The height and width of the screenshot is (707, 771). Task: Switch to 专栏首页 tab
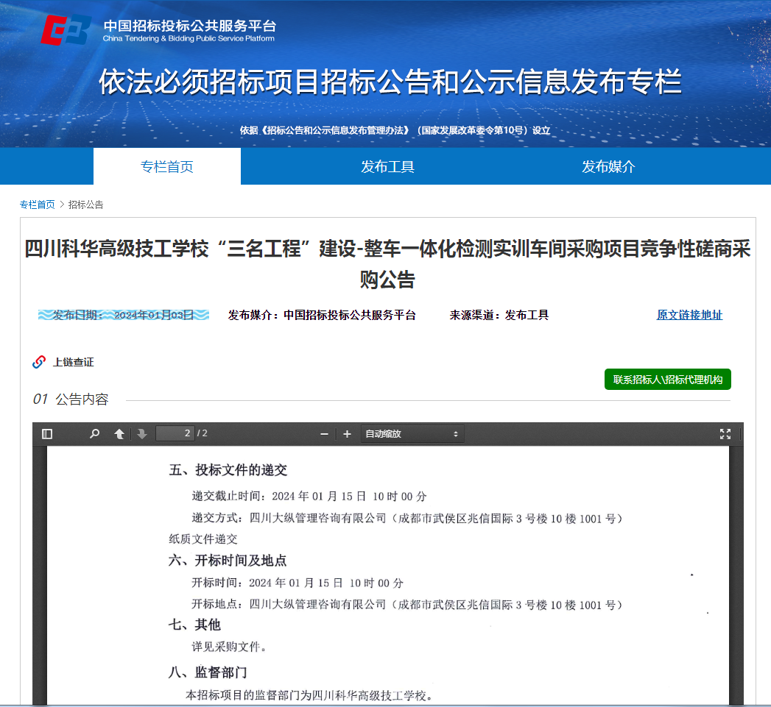167,166
